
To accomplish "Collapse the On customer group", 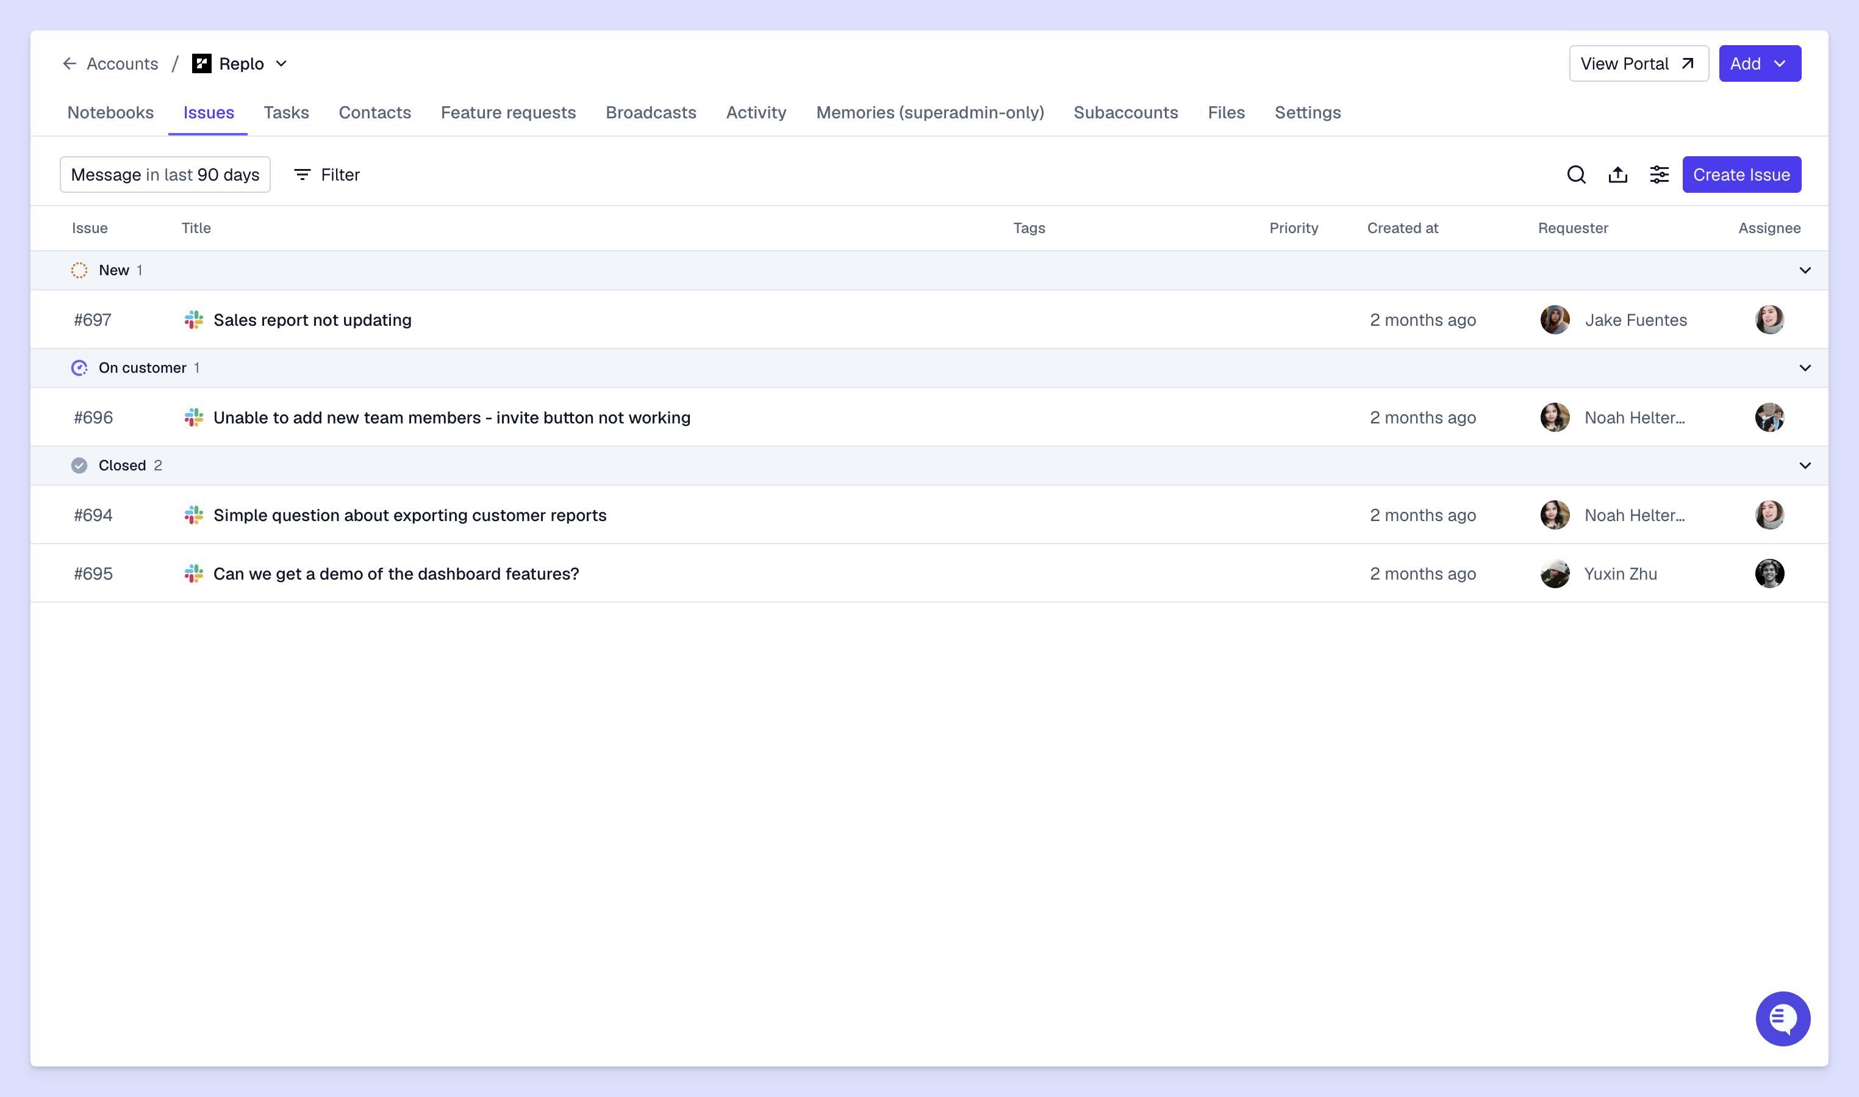I will click(1804, 367).
